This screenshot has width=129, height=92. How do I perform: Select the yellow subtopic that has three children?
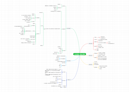click(96, 67)
